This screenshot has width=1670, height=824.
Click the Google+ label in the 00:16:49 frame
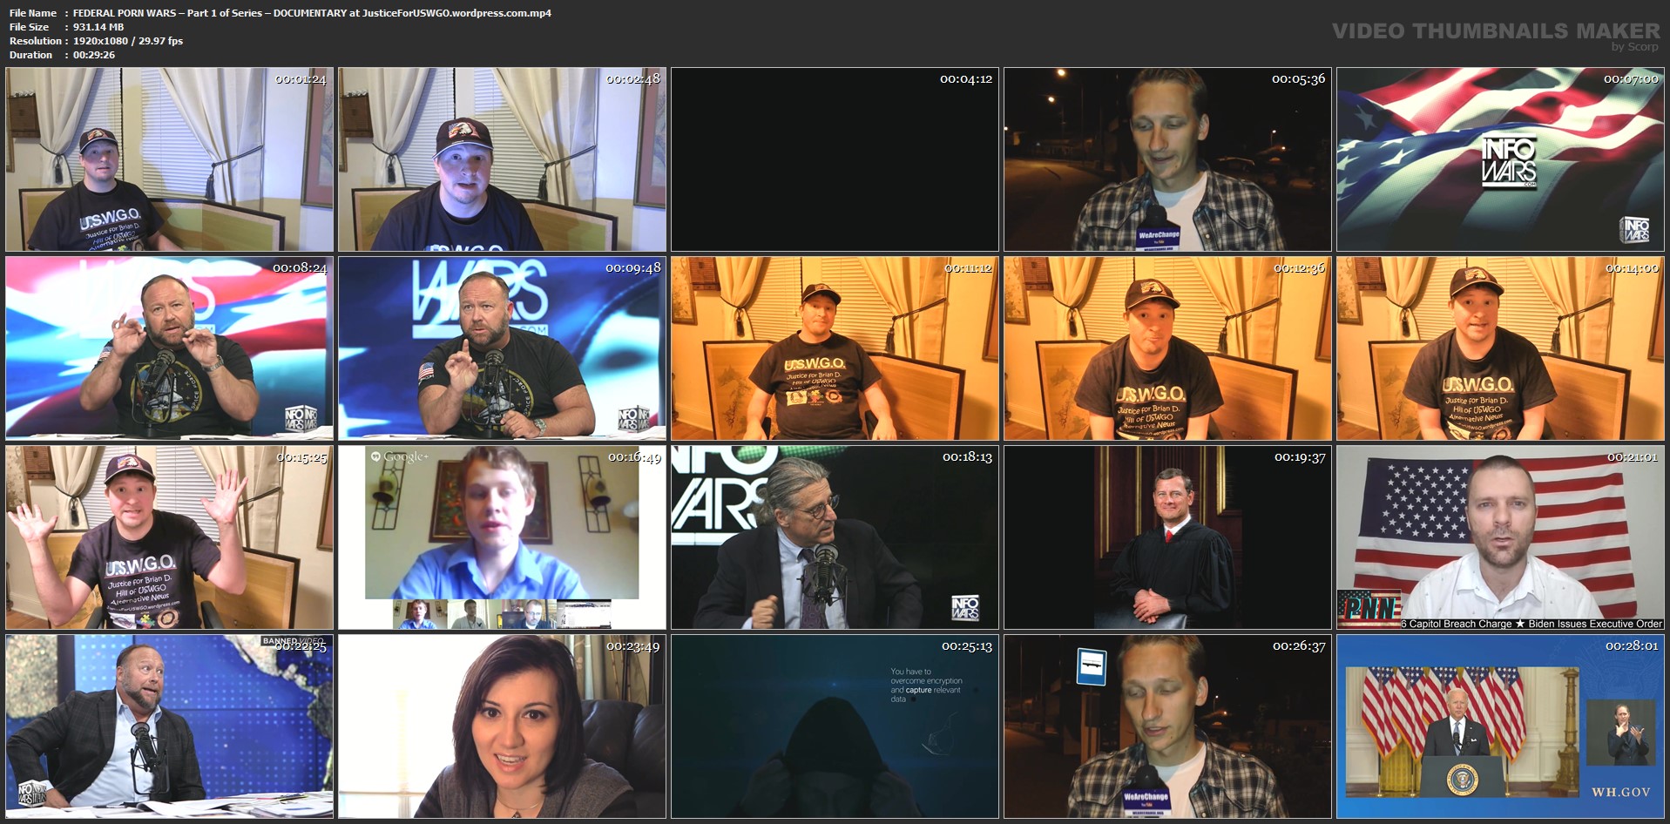[x=400, y=456]
